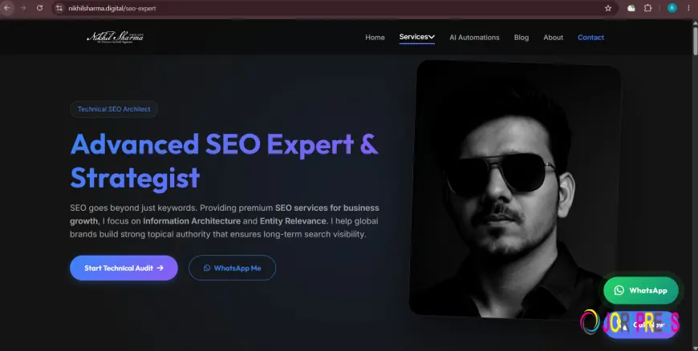
Task: Click the address bar URL
Action: tap(112, 9)
